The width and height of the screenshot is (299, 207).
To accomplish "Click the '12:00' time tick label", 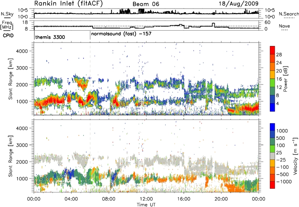I will [x=146, y=199].
